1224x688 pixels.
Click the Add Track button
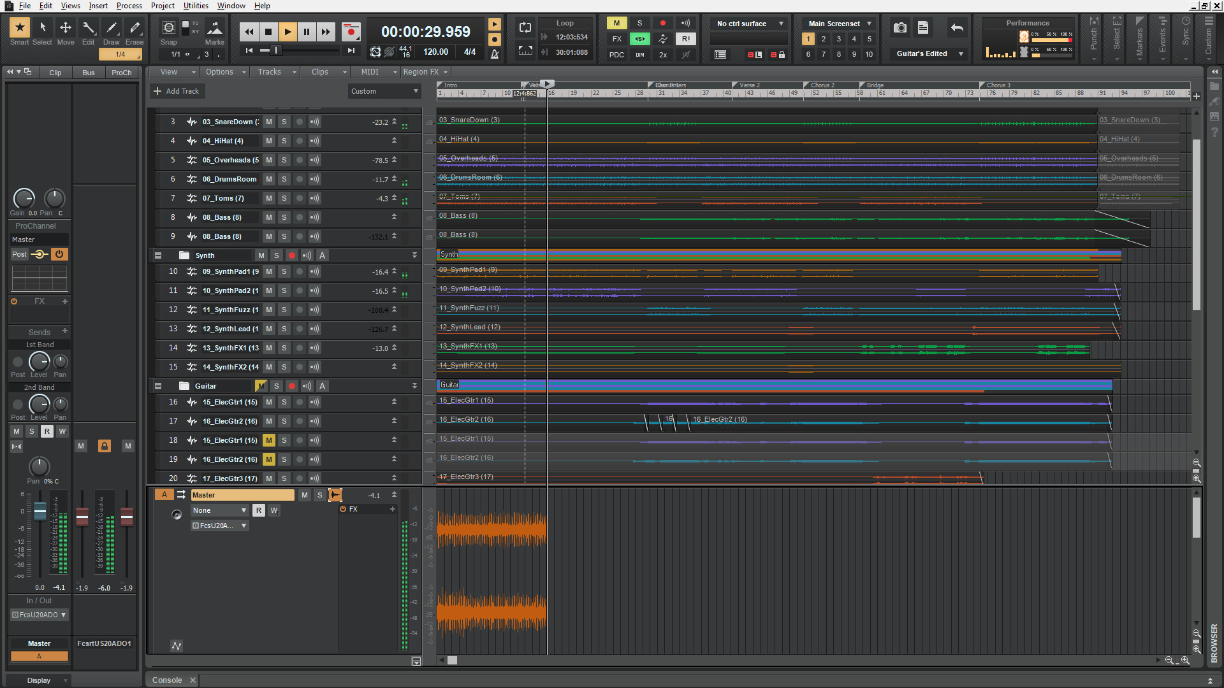[177, 91]
